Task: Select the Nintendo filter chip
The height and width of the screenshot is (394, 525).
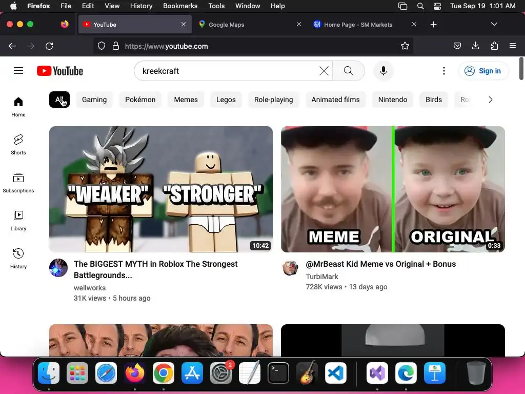Action: point(393,100)
